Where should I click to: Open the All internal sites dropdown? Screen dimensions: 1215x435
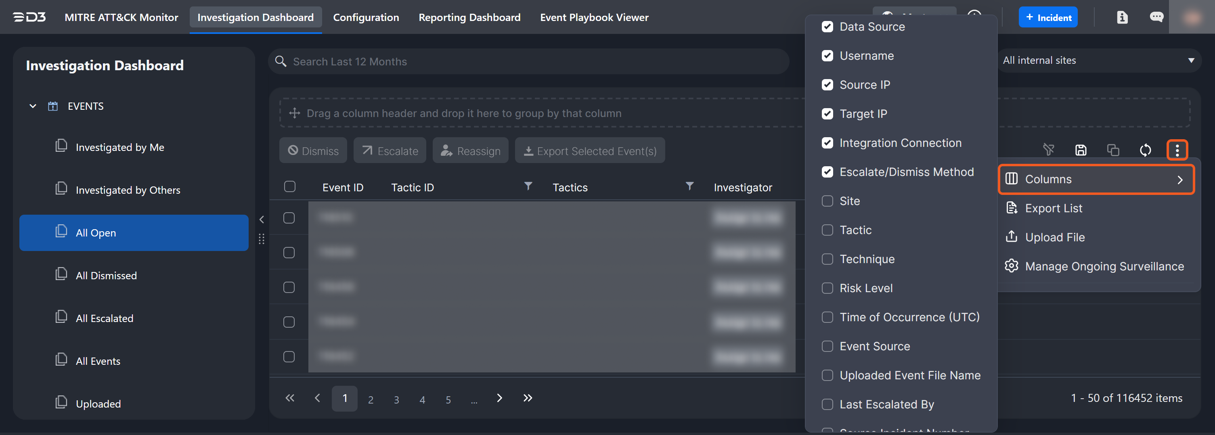click(x=1098, y=60)
